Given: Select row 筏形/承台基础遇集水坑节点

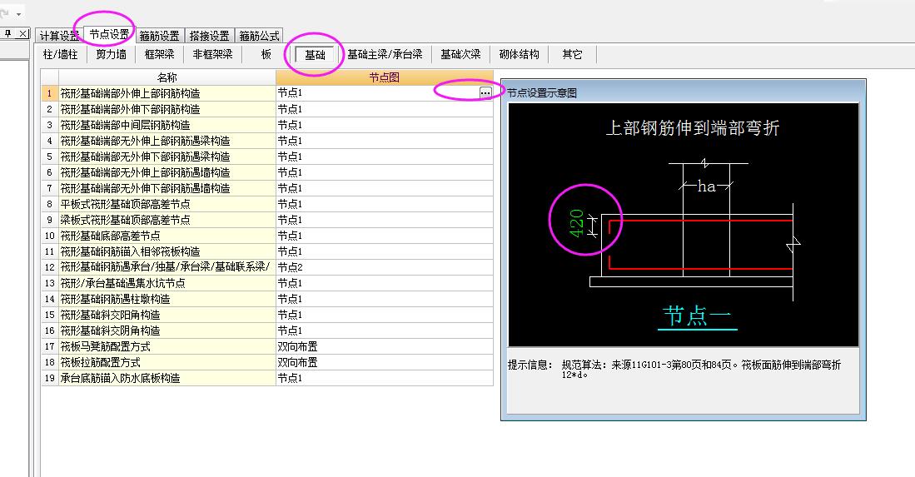Looking at the screenshot, I should click(x=167, y=283).
